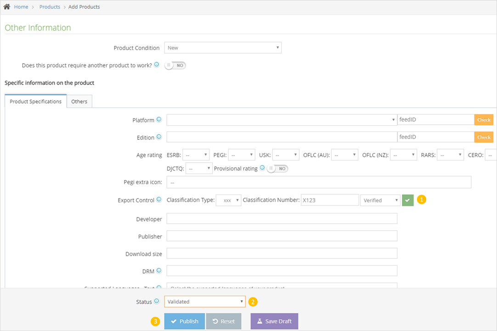497x331 pixels.
Task: Click info icon beside Provisional rating
Action: tap(262, 168)
